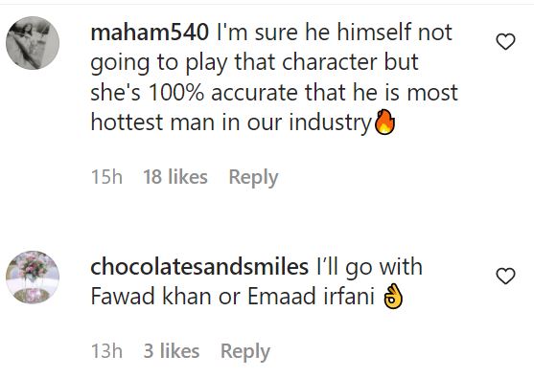Open the 13h timestamp on second comment
The height and width of the screenshot is (378, 534).
click(106, 351)
